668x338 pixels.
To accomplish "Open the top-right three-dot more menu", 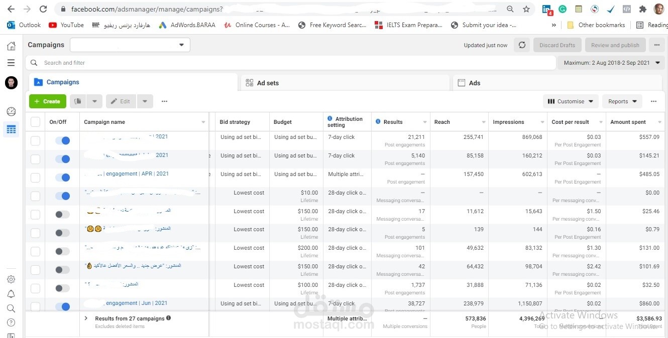I will click(656, 45).
